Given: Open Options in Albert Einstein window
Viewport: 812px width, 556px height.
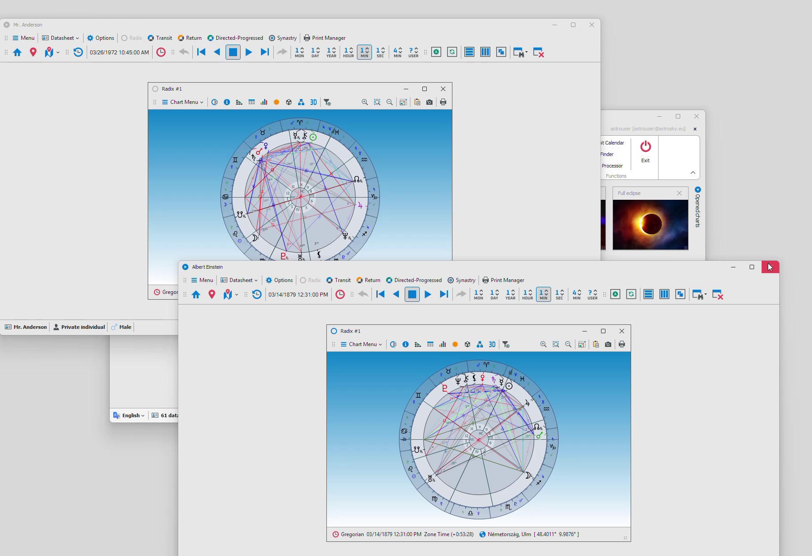Looking at the screenshot, I should (280, 280).
